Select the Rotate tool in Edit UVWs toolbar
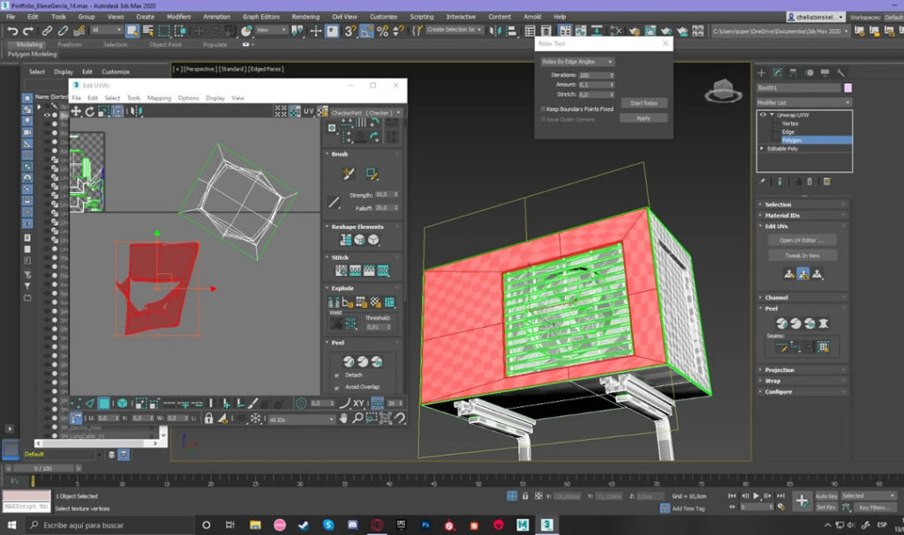The height and width of the screenshot is (535, 904). (x=90, y=109)
